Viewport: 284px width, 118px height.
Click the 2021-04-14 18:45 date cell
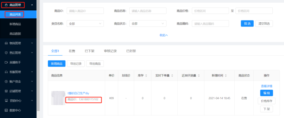(219, 98)
